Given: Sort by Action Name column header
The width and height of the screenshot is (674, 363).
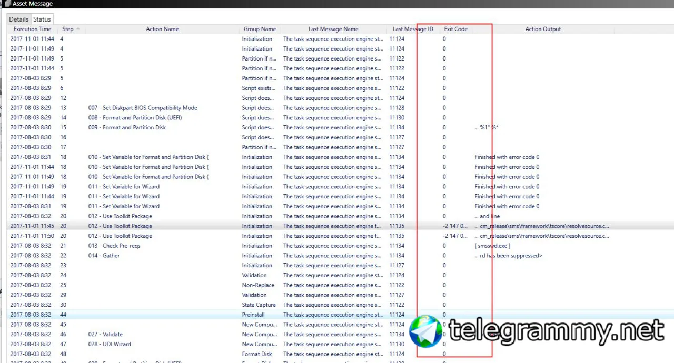Looking at the screenshot, I should click(162, 29).
